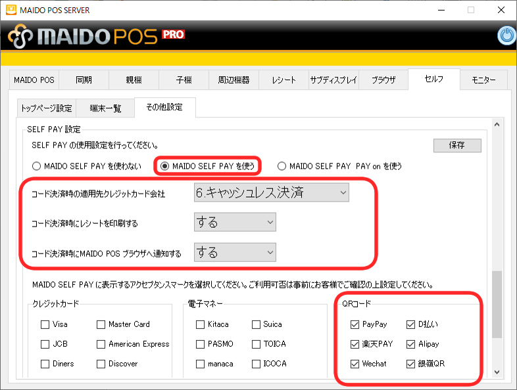Click the コード決済時にレシートを印刷する label
This screenshot has width=517, height=390.
pos(85,223)
